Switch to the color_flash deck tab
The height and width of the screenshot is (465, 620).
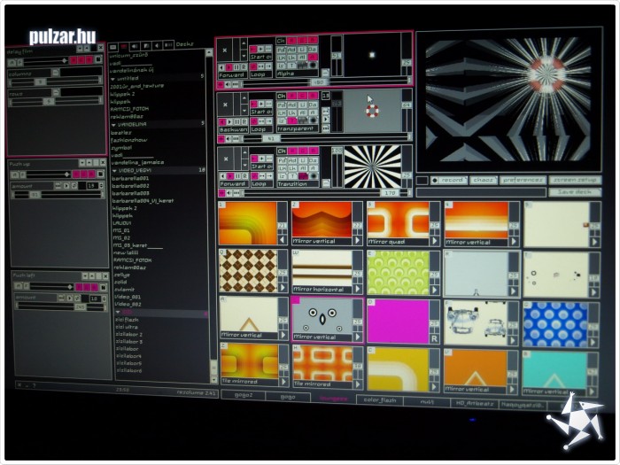click(x=378, y=399)
